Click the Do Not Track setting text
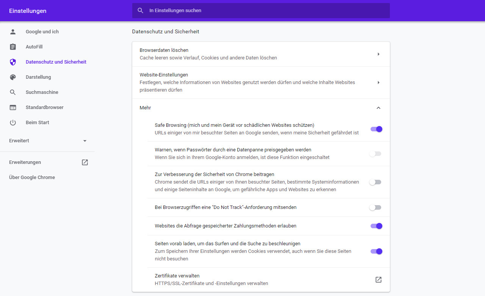485x296 pixels. coord(226,207)
